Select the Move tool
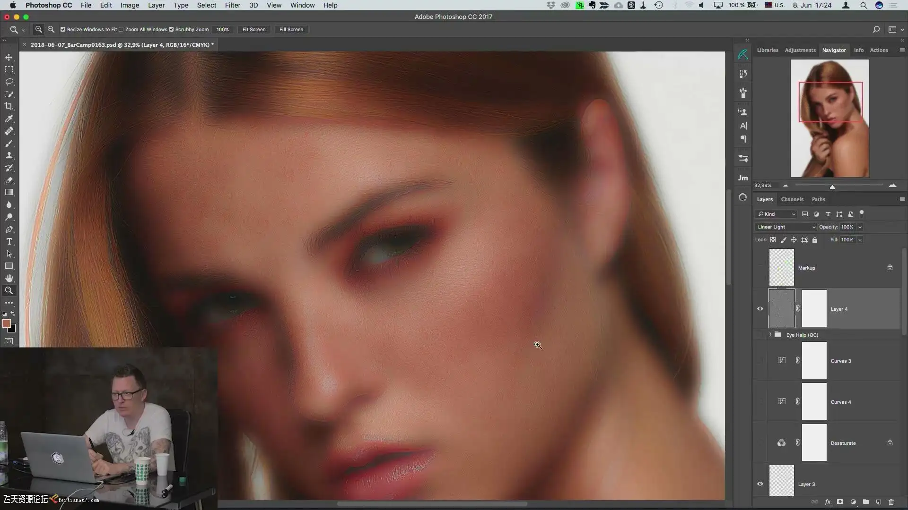 tap(9, 57)
